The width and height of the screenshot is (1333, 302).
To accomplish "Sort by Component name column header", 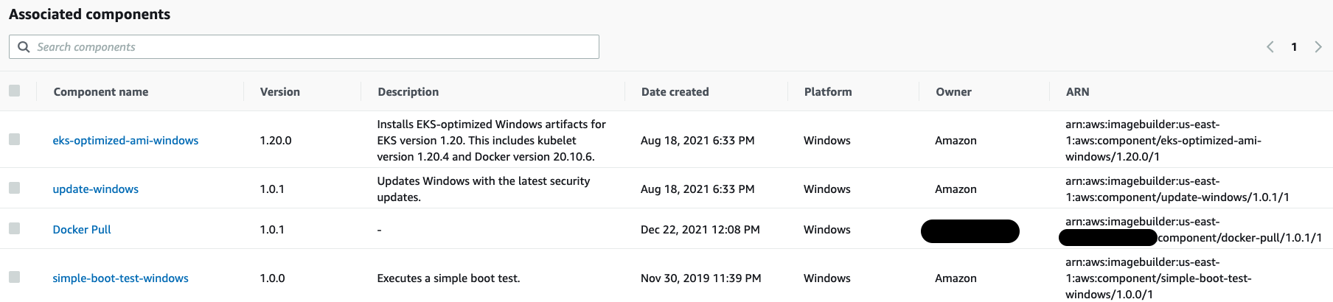I will pyautogui.click(x=101, y=92).
